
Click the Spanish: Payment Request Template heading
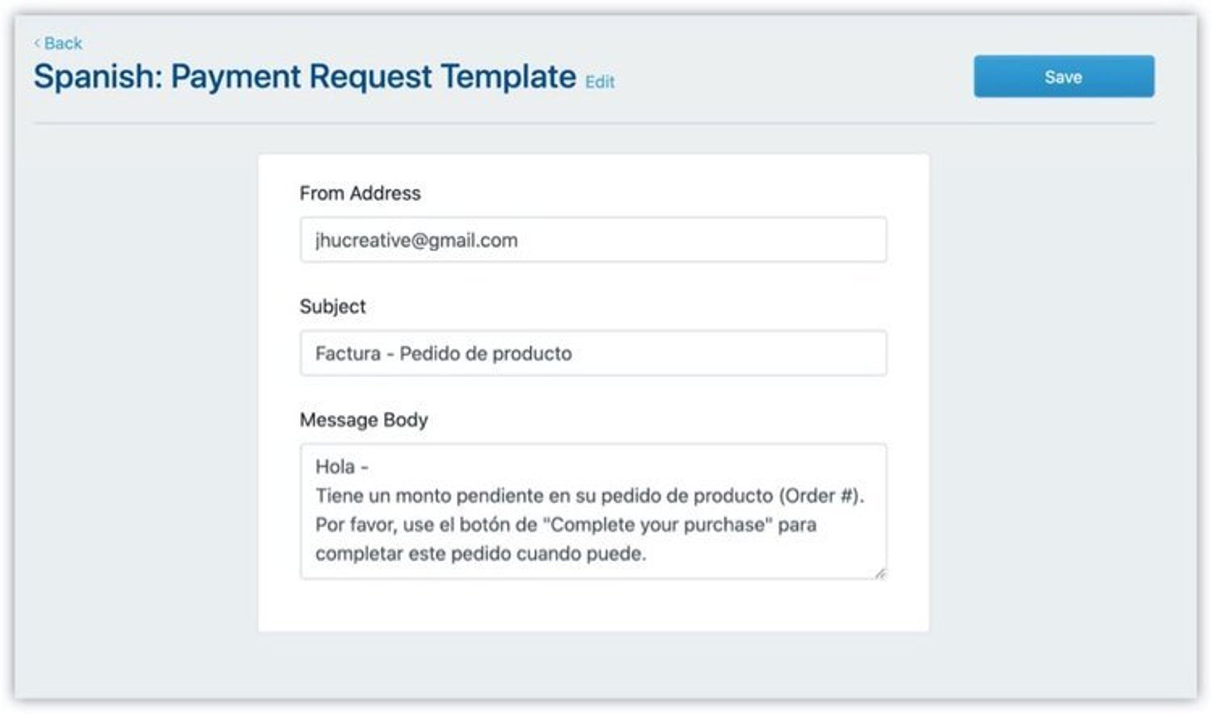(304, 77)
